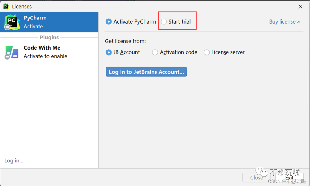Screen dimensions: 310x186
Task: Open the Buy license link
Action: click(284, 22)
